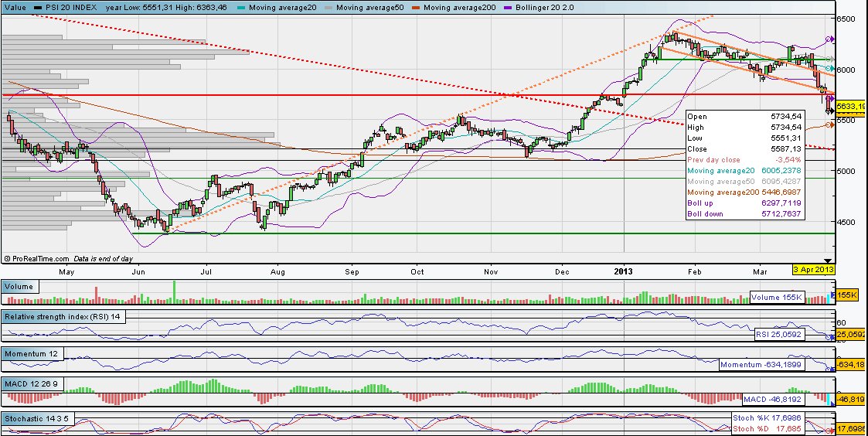The width and height of the screenshot is (868, 436).
Task: Open the Volume panel header
Action: (19, 287)
